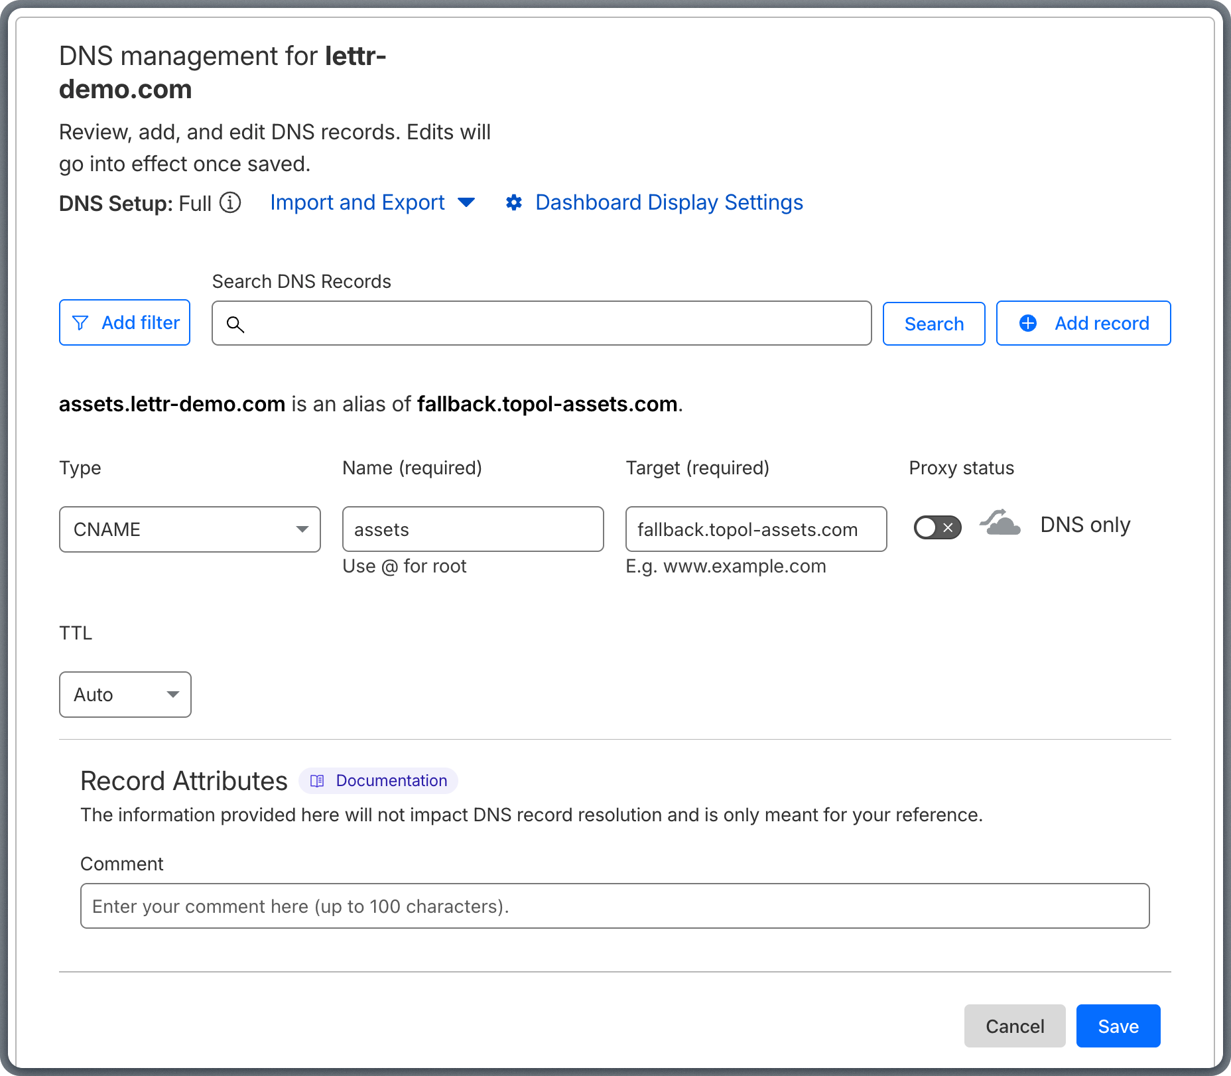Open the record Type dropdown showing CNAME
Image resolution: width=1231 pixels, height=1076 pixels.
190,529
